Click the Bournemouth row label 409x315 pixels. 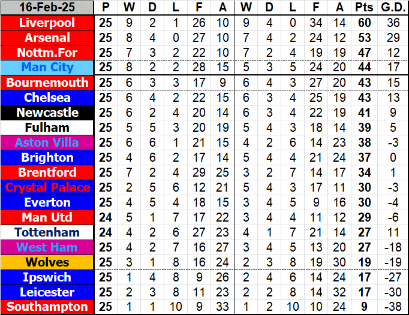pos(47,83)
